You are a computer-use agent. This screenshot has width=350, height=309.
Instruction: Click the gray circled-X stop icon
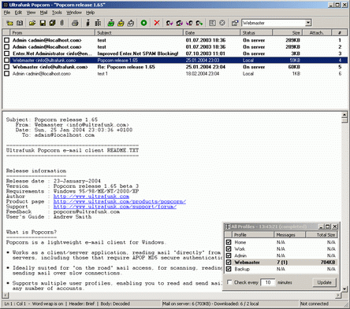[x=222, y=23]
